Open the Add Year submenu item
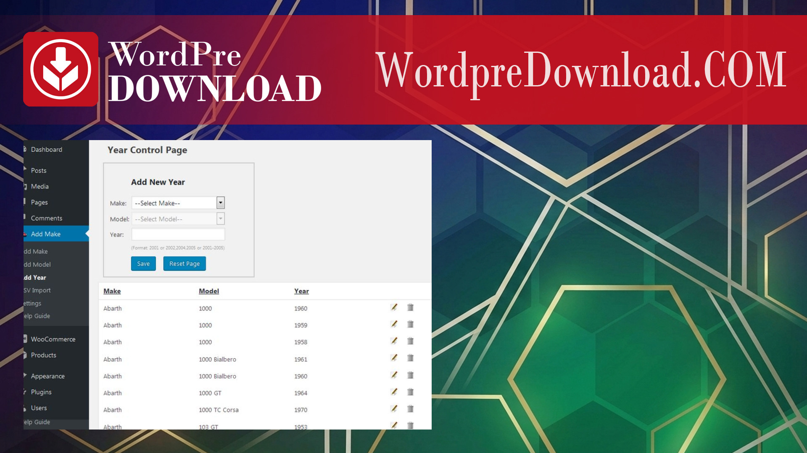The image size is (807, 453). 35,277
